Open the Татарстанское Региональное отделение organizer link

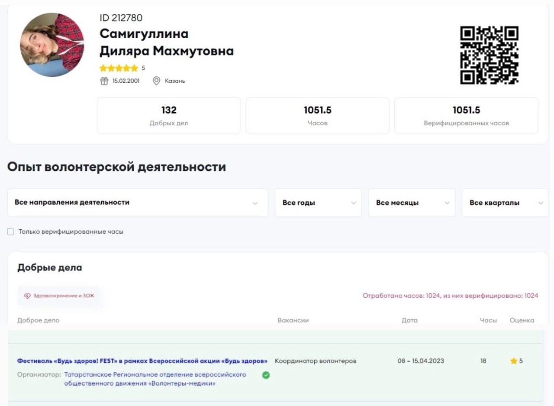click(155, 379)
